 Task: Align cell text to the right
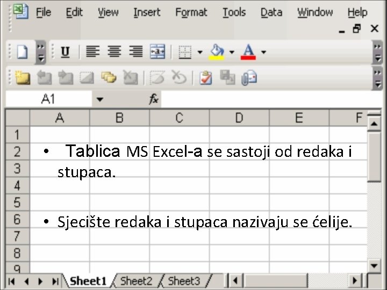tap(136, 52)
